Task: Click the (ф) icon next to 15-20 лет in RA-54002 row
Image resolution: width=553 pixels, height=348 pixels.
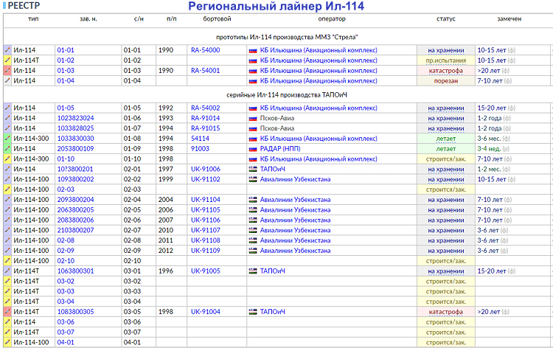Action: coord(512,108)
